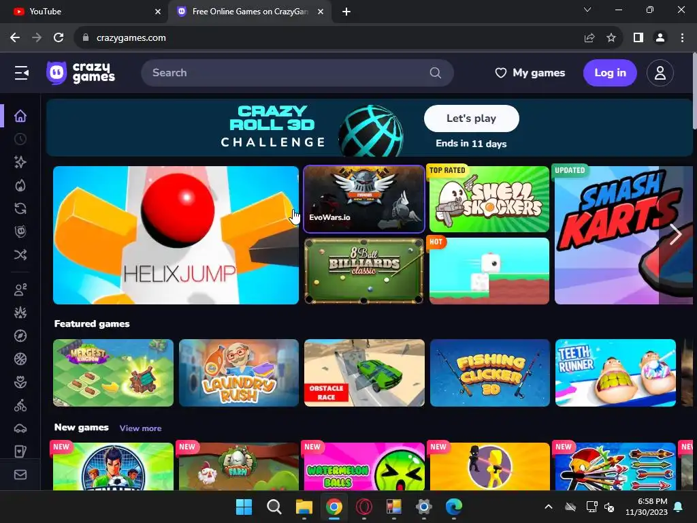Screen dimensions: 697x523
Task: Open Opera browser from the taskbar
Action: tap(363, 507)
